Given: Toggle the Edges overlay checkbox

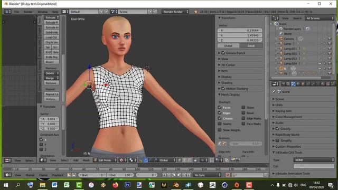Looking at the screenshot, I should (220, 112).
